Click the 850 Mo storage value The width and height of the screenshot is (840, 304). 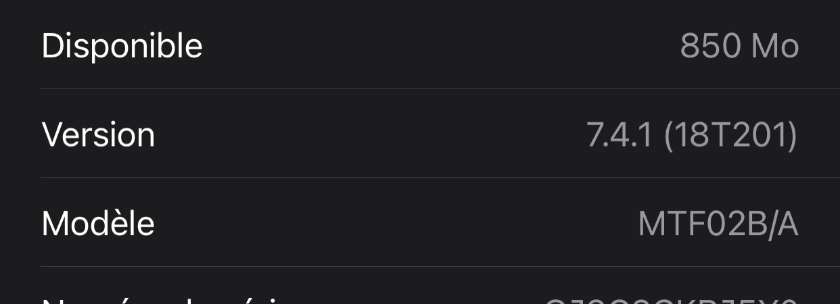tap(739, 46)
